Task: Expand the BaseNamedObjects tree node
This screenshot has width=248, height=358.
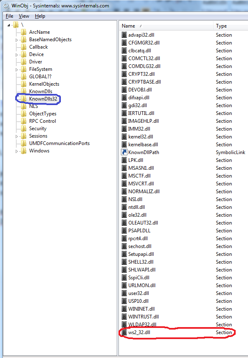Action: pos(16,40)
